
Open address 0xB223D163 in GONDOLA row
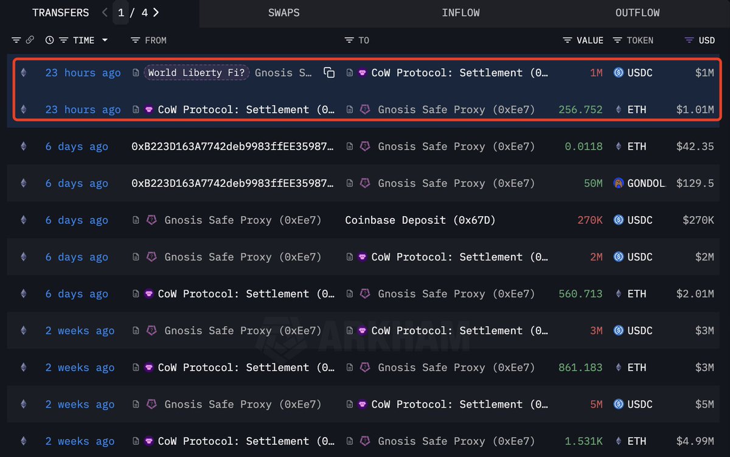(x=233, y=184)
